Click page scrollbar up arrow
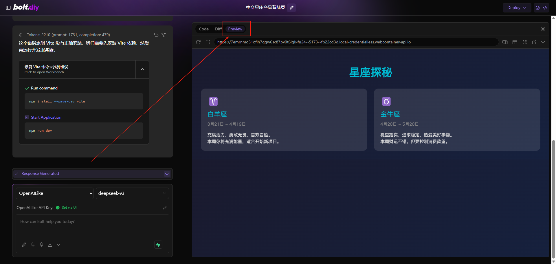Screen dimensions: 556x264 [553, 18]
